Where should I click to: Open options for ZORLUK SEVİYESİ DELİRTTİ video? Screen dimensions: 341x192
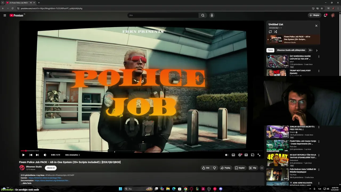[x=319, y=127]
